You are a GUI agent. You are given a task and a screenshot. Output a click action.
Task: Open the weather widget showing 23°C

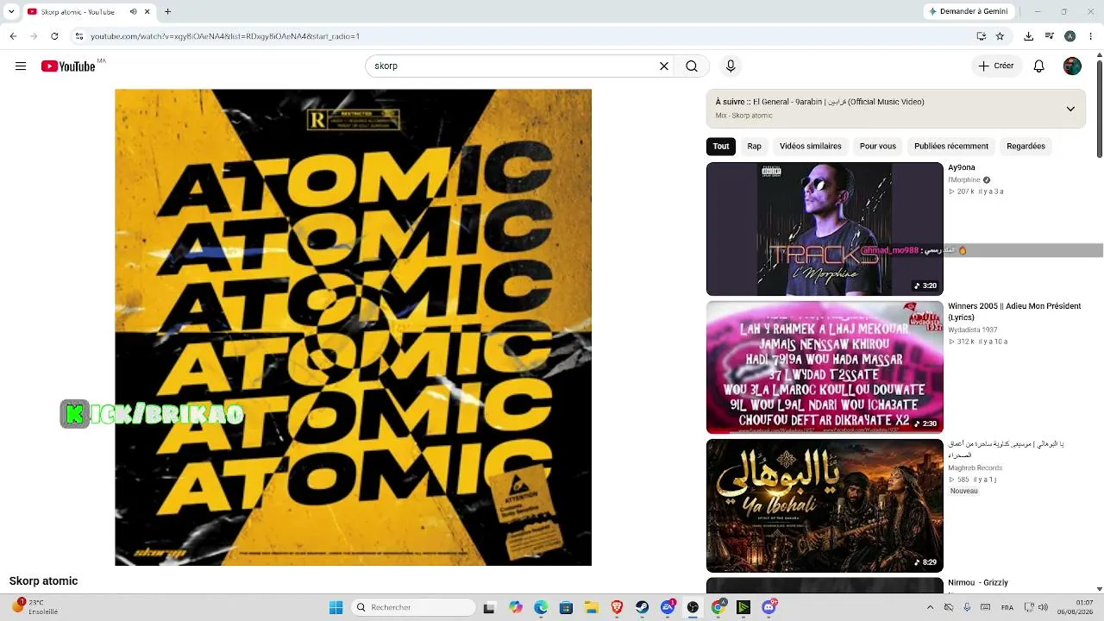(34, 607)
